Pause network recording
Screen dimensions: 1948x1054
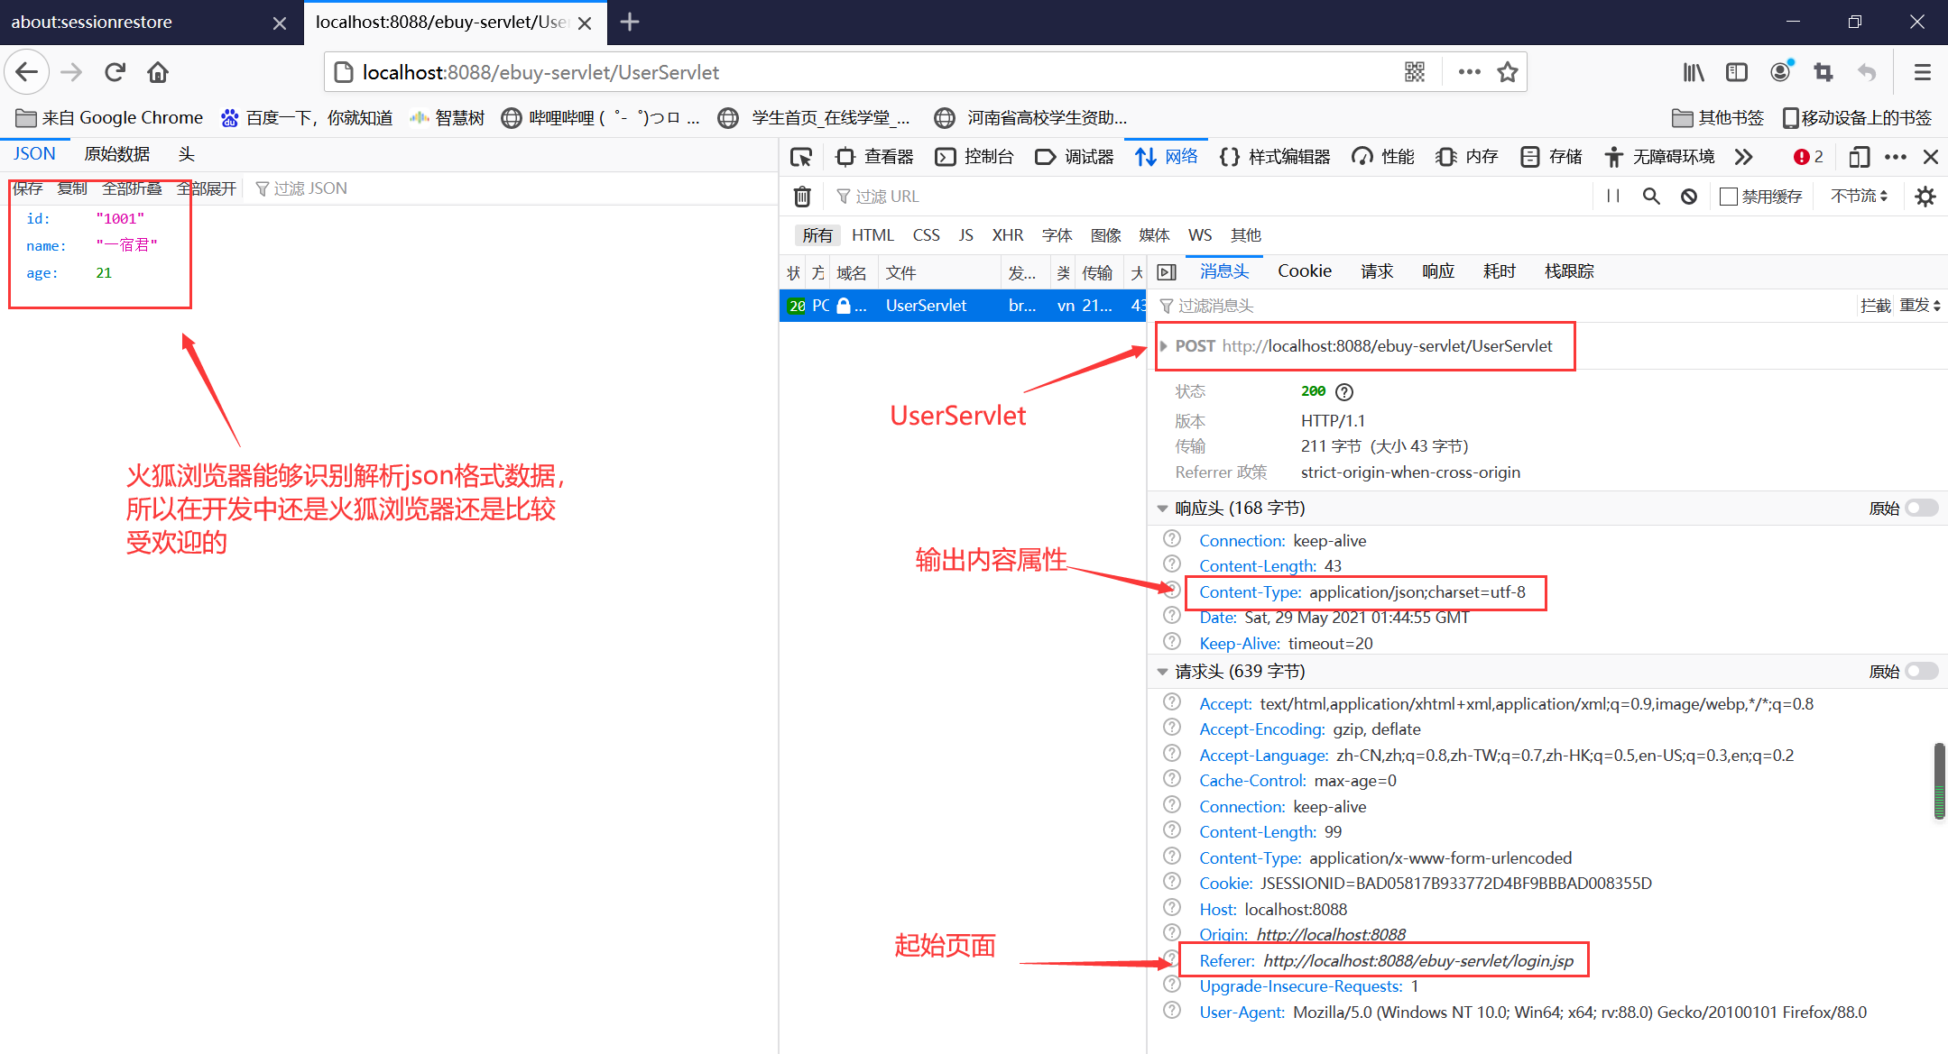tap(1613, 196)
